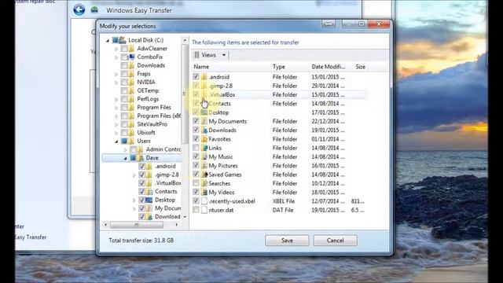Image resolution: width=503 pixels, height=283 pixels.
Task: Click the Desktop icon in tree
Action: point(149,200)
